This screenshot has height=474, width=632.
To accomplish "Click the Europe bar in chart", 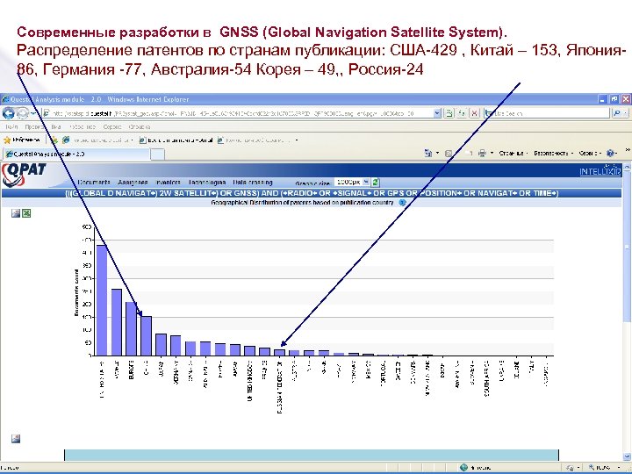I will tap(132, 329).
